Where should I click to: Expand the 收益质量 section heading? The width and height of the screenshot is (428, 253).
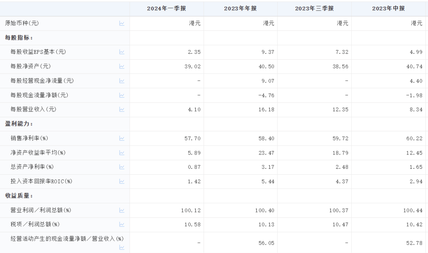18,196
